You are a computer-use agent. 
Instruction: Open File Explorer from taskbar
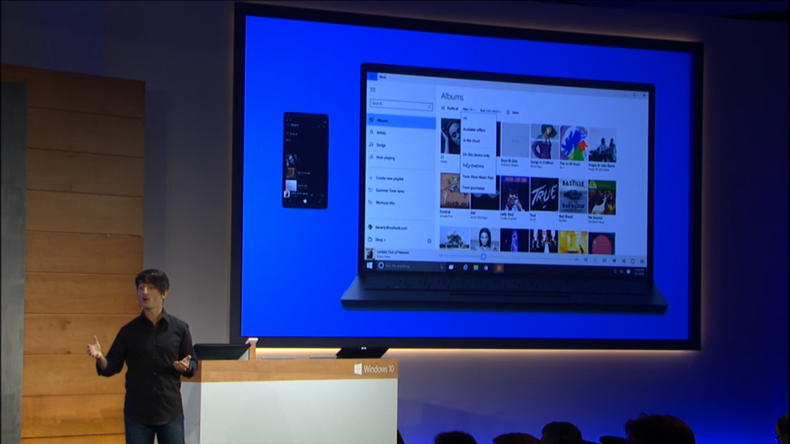[x=476, y=268]
